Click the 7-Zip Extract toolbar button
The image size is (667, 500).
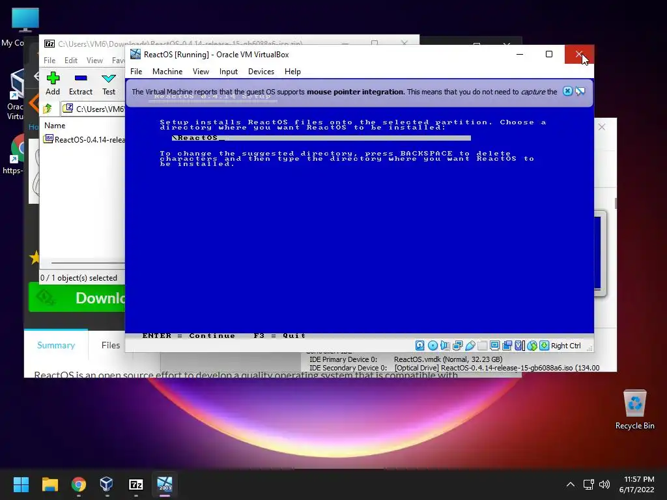pos(80,83)
